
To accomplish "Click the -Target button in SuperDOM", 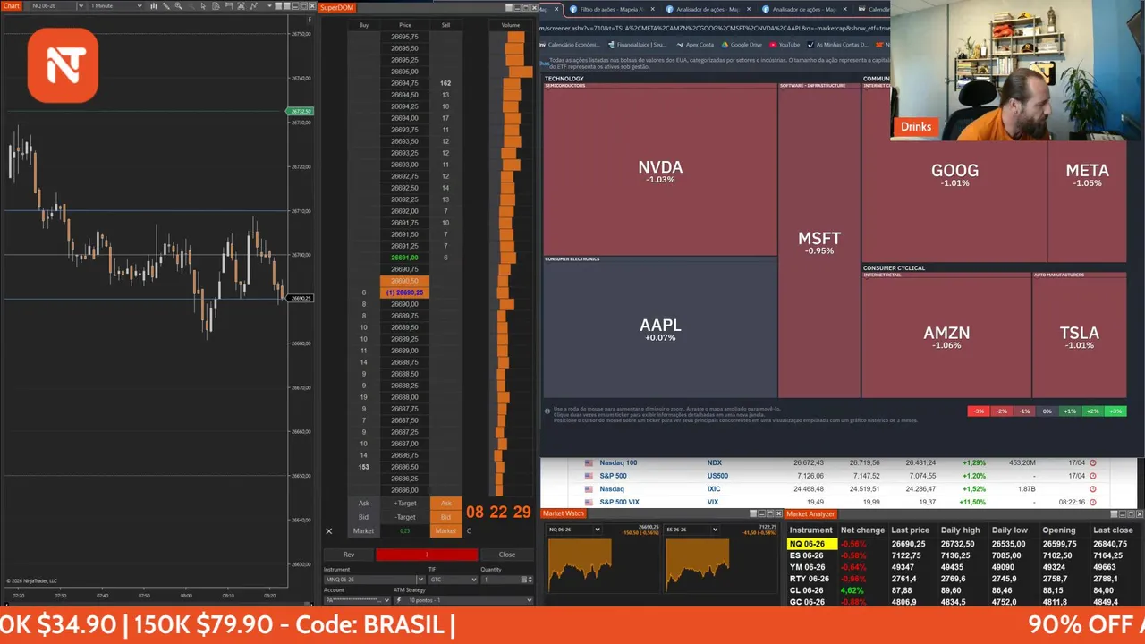I will click(405, 517).
